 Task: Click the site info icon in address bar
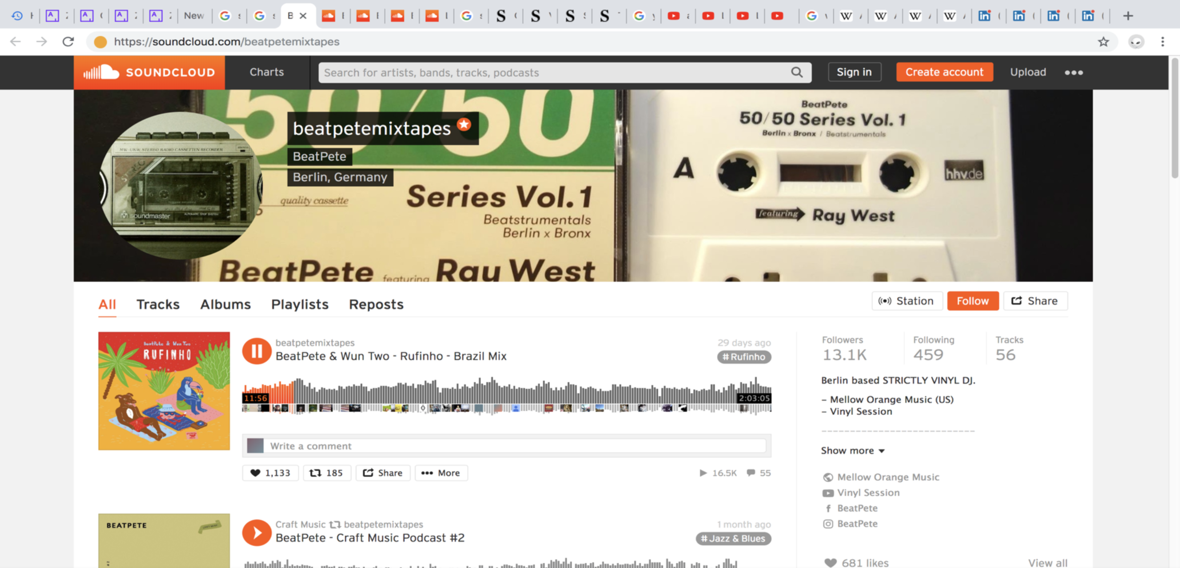100,42
